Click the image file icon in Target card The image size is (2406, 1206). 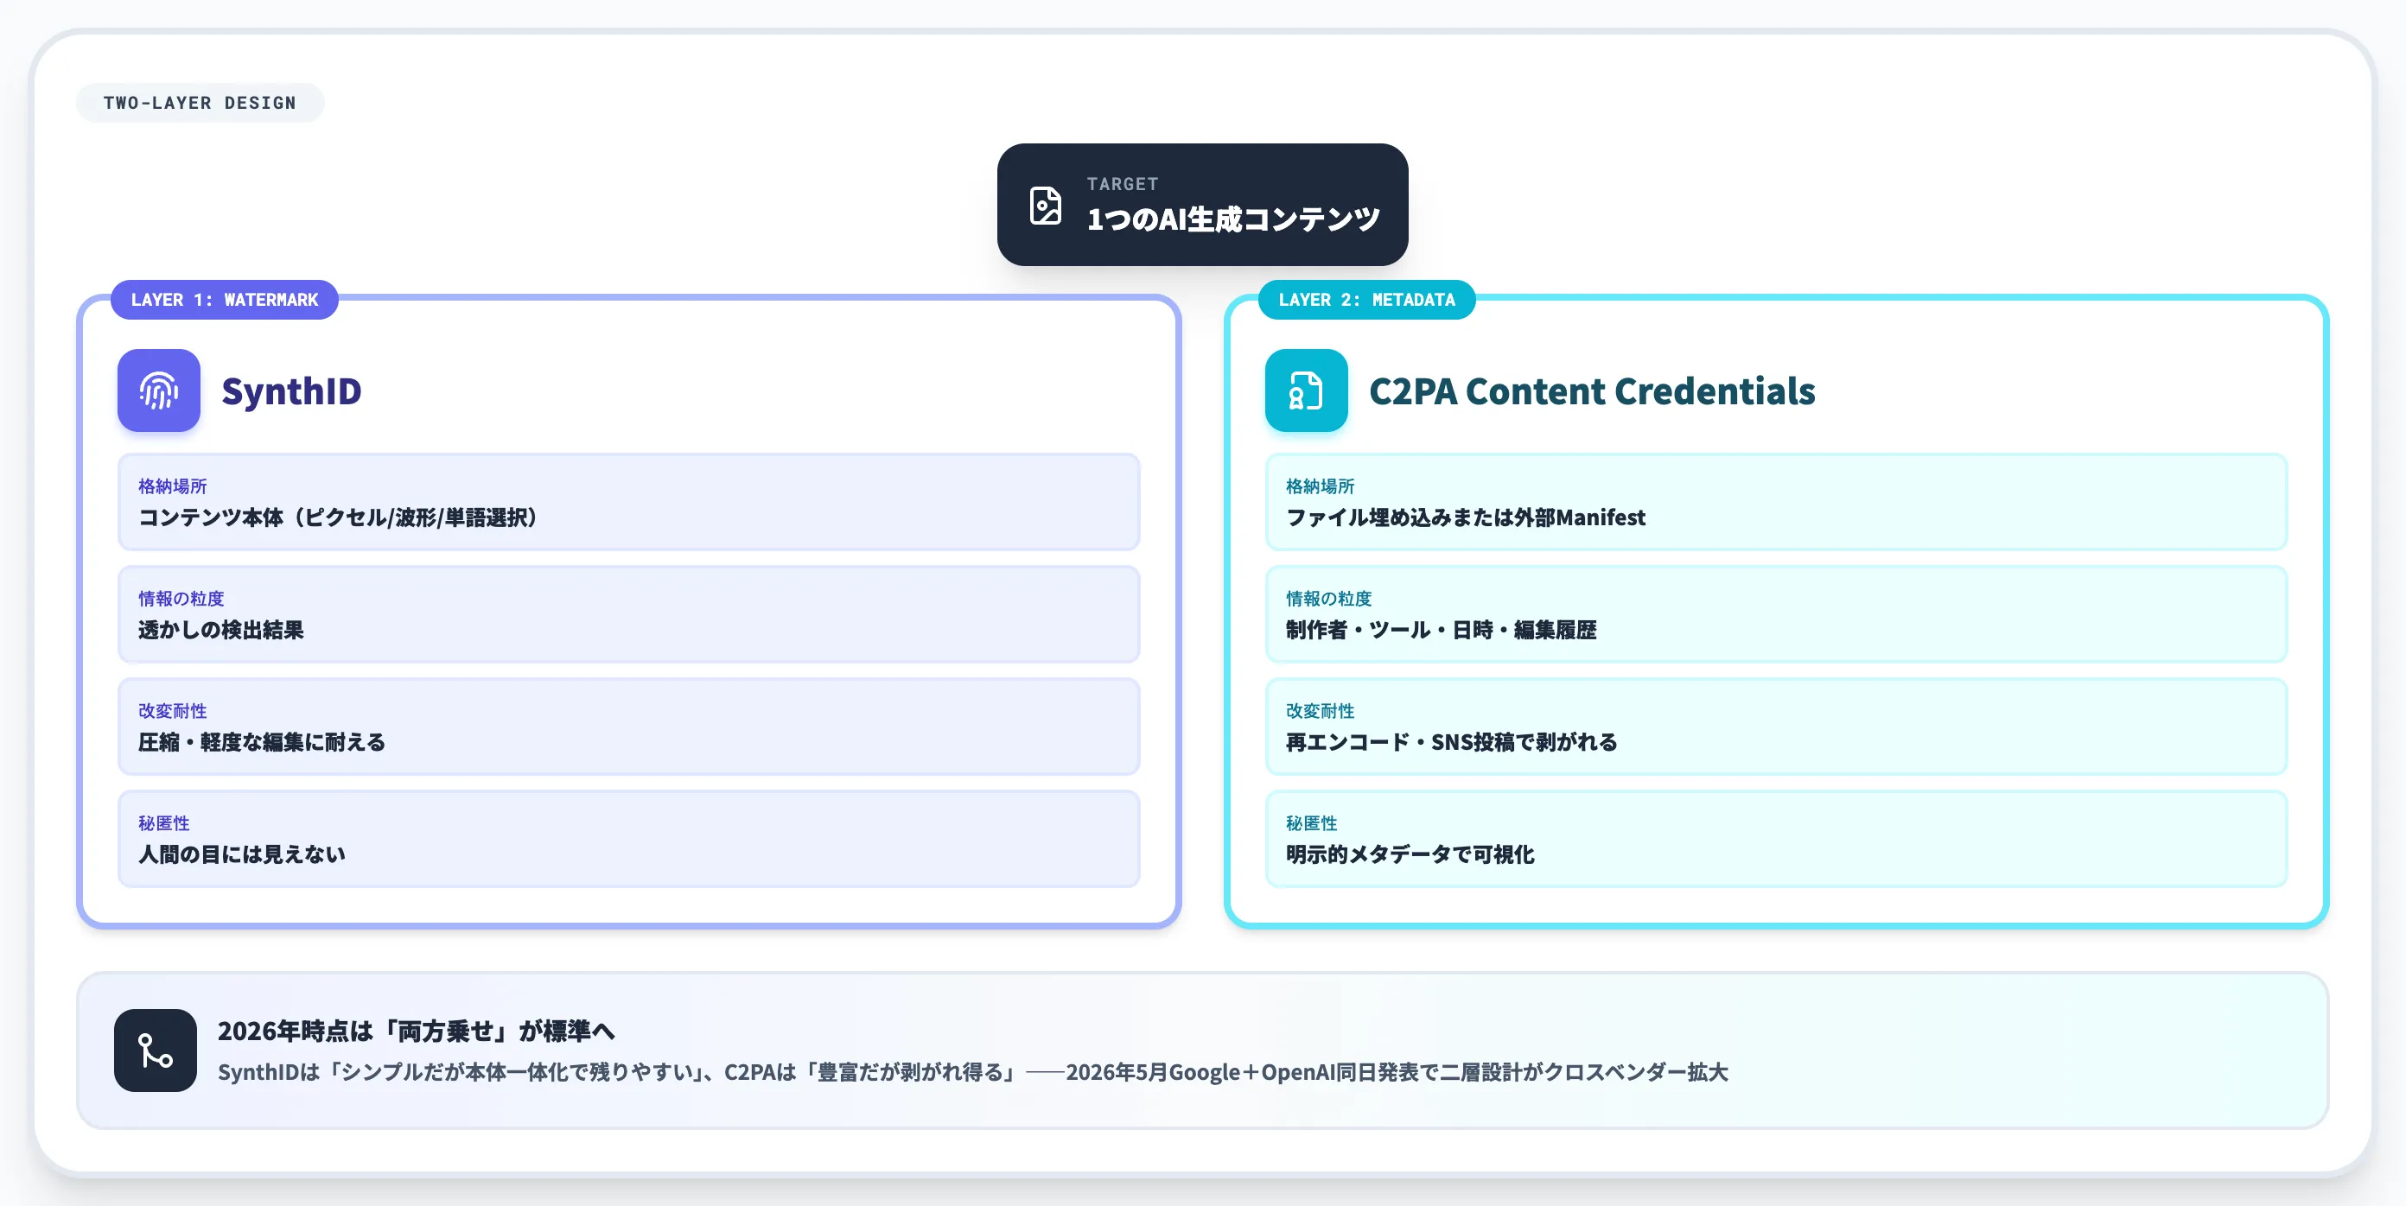point(1045,206)
